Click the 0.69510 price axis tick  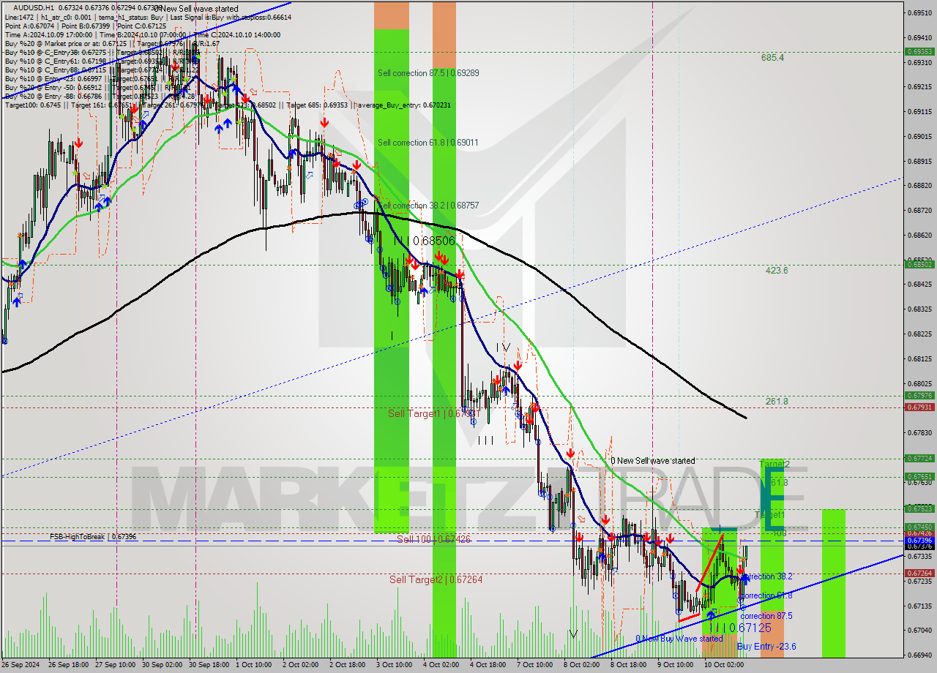[919, 13]
